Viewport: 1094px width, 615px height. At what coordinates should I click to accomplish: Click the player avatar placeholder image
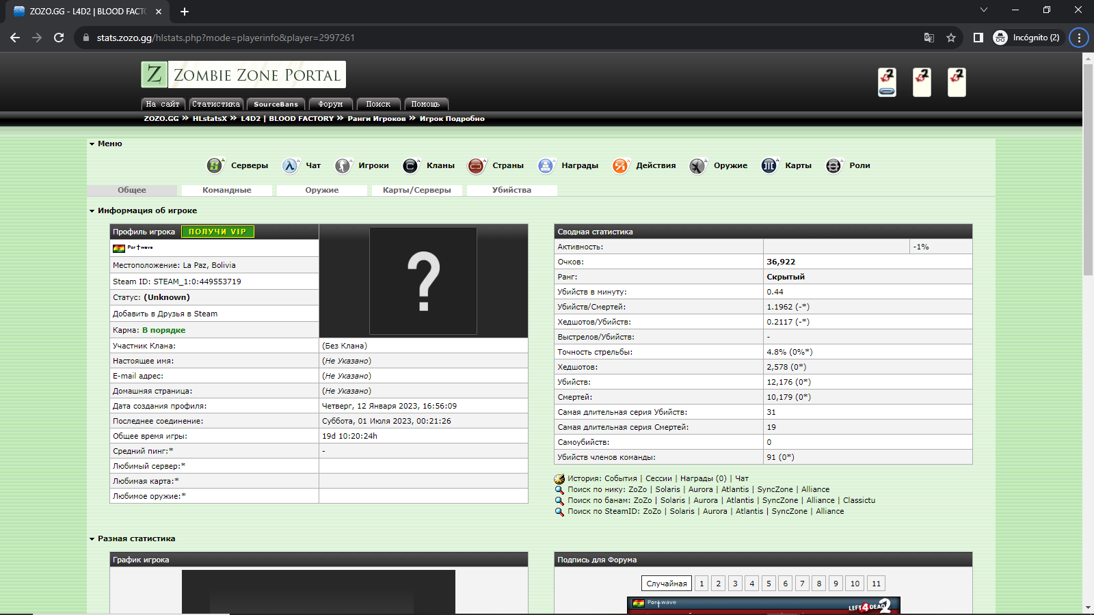click(x=423, y=281)
